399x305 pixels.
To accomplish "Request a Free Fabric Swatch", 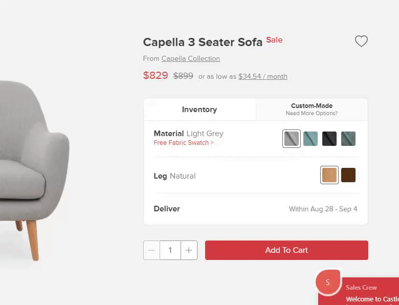I will tap(184, 143).
